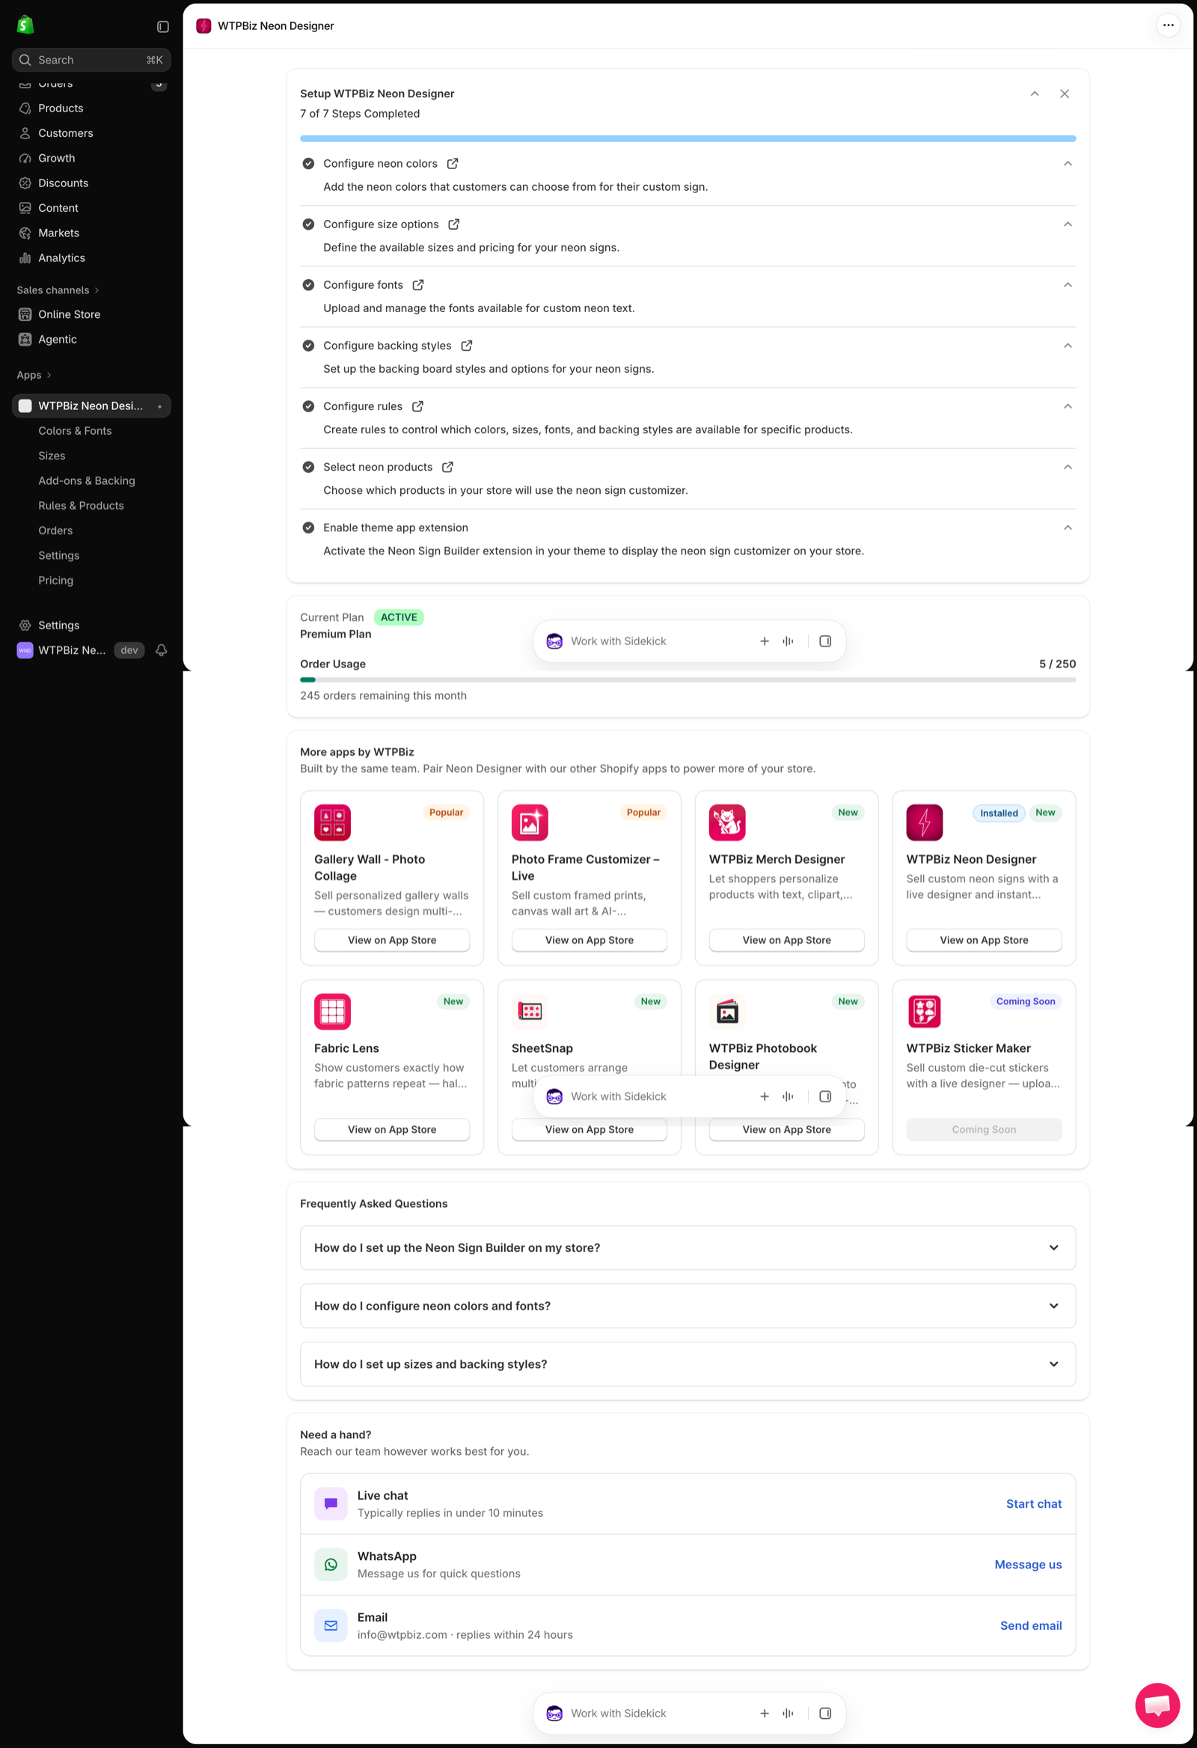This screenshot has height=1748, width=1197.
Task: Open Pricing in app submenu
Action: [55, 580]
